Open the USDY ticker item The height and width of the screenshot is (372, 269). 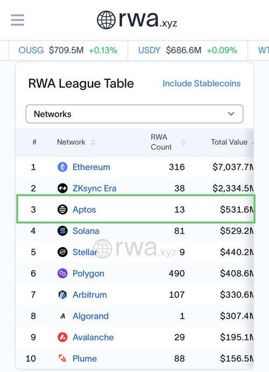(188, 50)
